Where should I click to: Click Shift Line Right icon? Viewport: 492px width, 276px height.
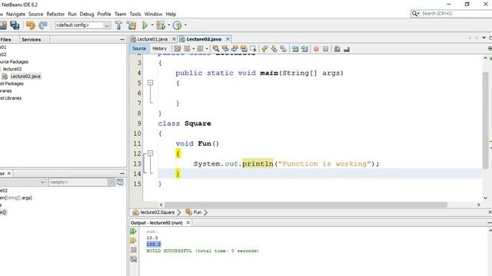click(304, 48)
